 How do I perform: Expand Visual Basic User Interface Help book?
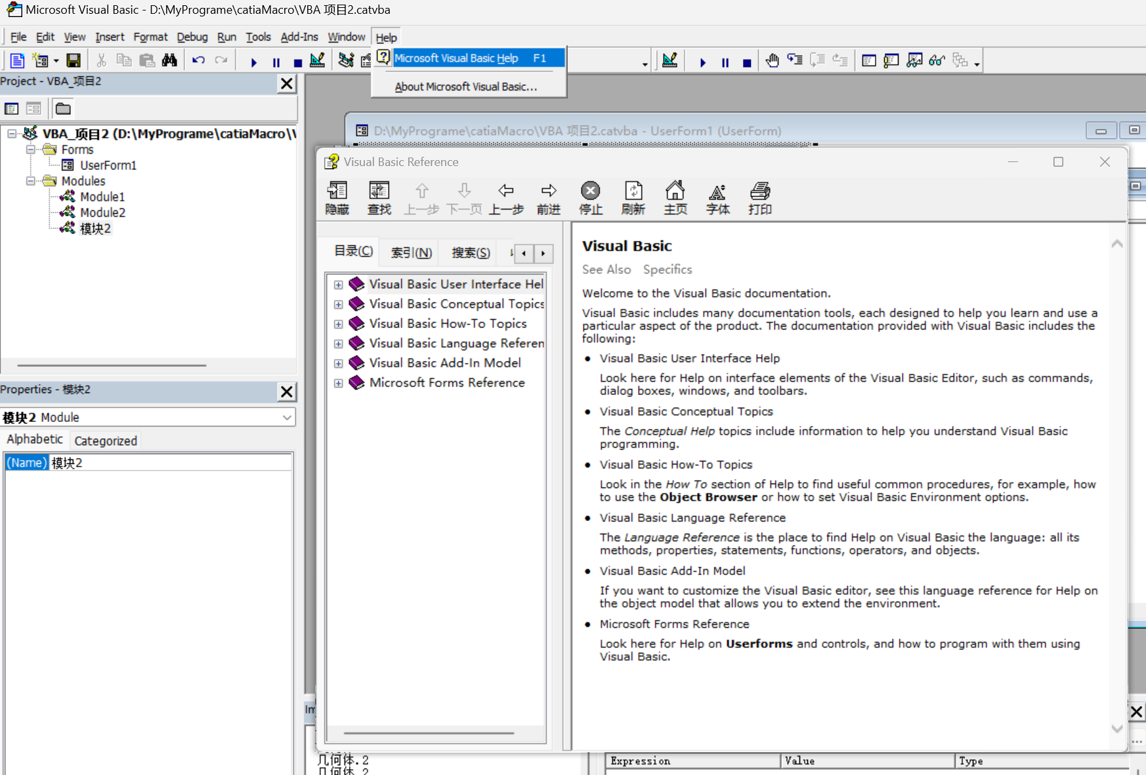click(338, 285)
